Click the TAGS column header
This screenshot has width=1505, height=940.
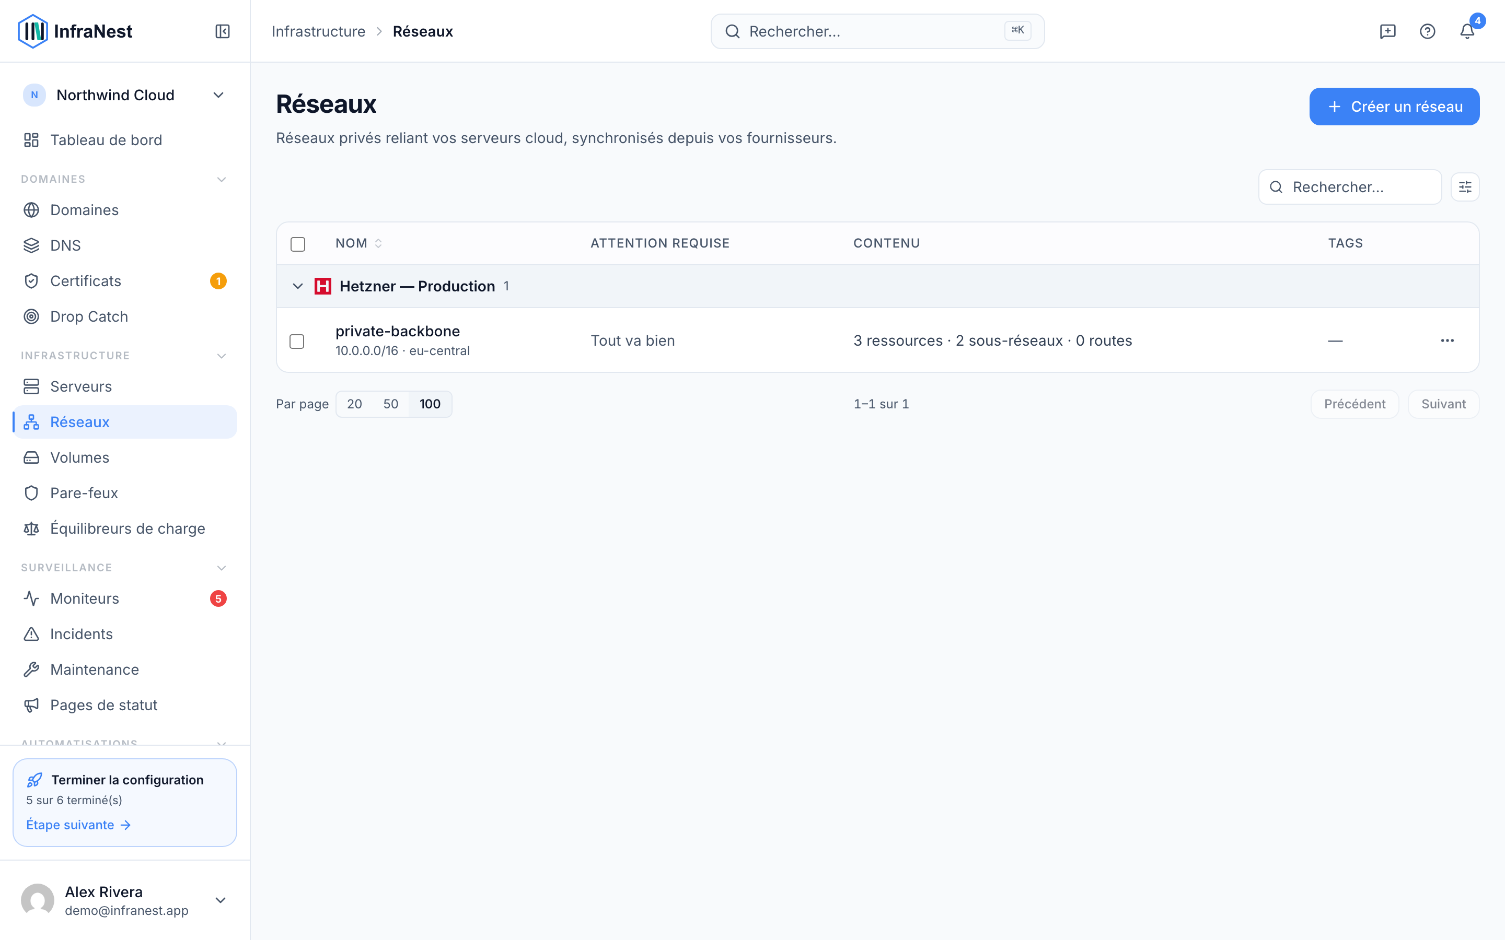[1345, 243]
